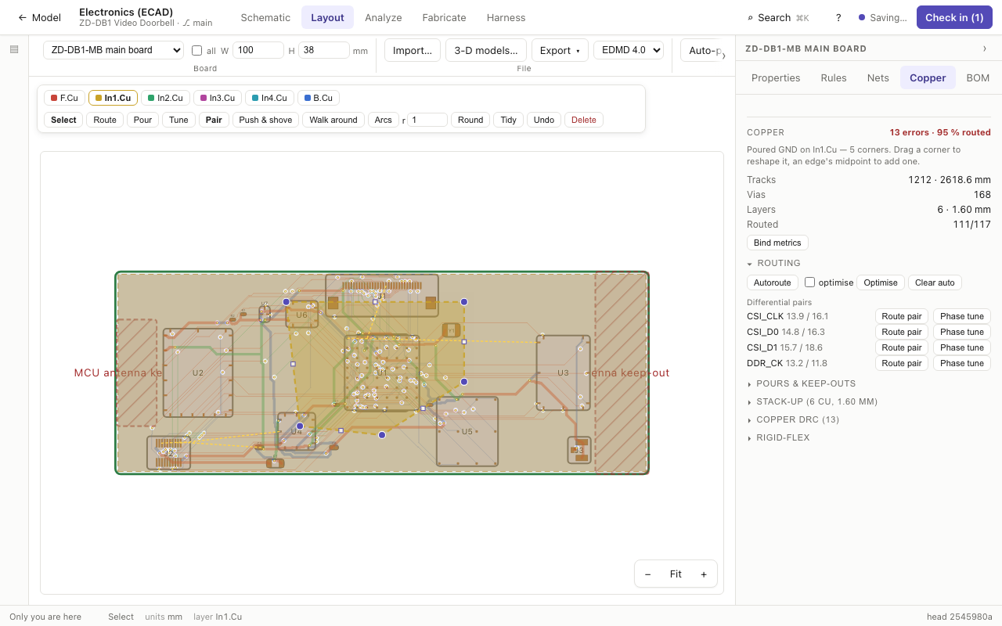This screenshot has height=626, width=1002.
Task: Click the Delete tool button
Action: 584,120
